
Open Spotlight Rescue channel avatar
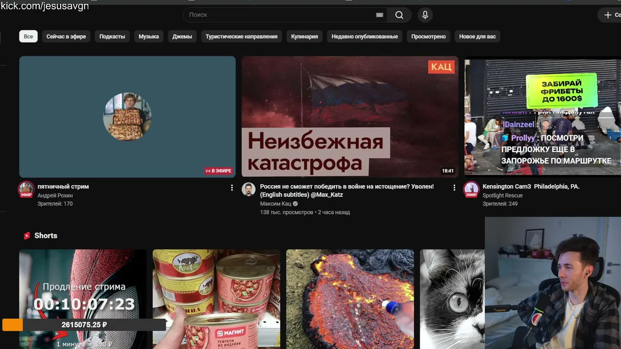point(471,190)
